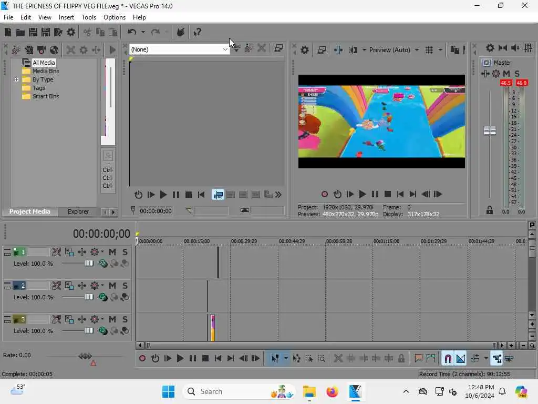Lock the Master fader channels
The height and width of the screenshot is (404, 538).
point(490,210)
